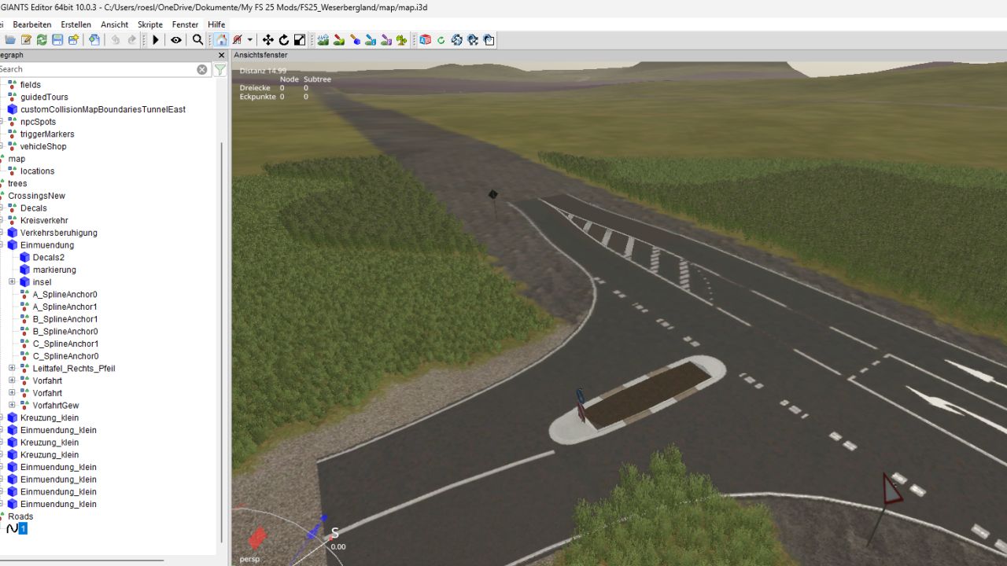Open the Fenster menu
1007x566 pixels.
[x=186, y=24]
